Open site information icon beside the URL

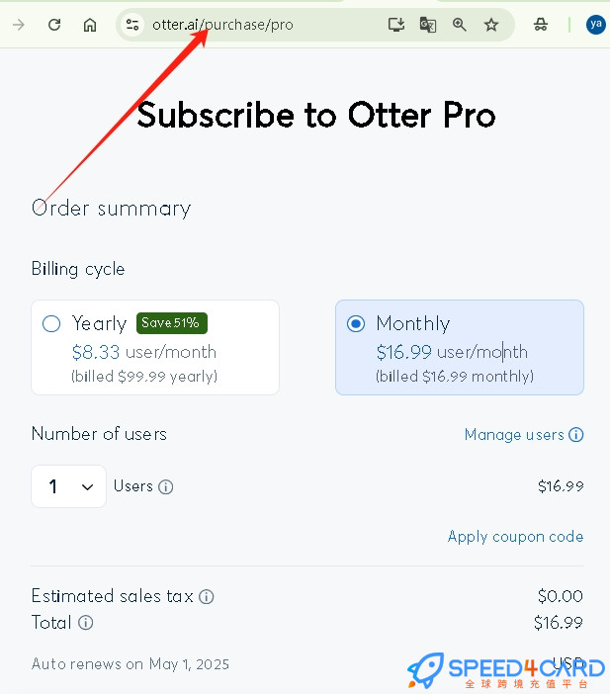coord(131,25)
